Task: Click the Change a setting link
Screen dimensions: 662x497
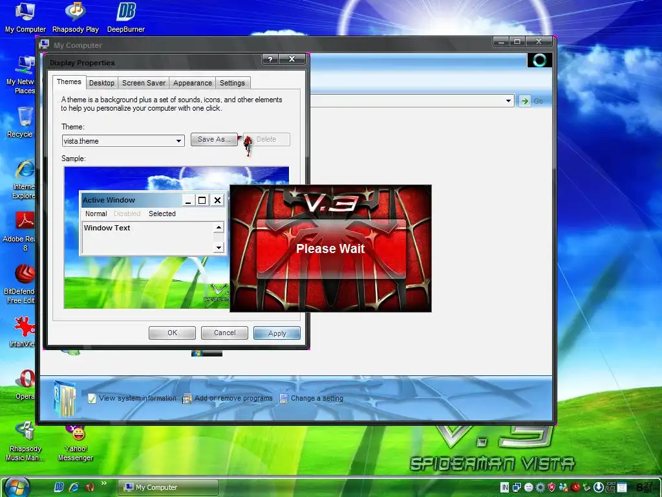Action: pyautogui.click(x=317, y=398)
